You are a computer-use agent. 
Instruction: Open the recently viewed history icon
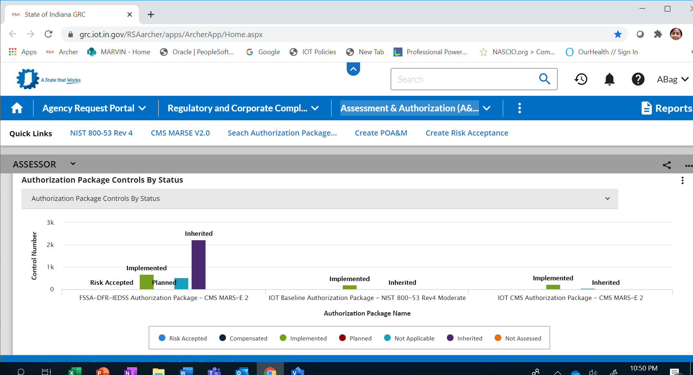(581, 79)
